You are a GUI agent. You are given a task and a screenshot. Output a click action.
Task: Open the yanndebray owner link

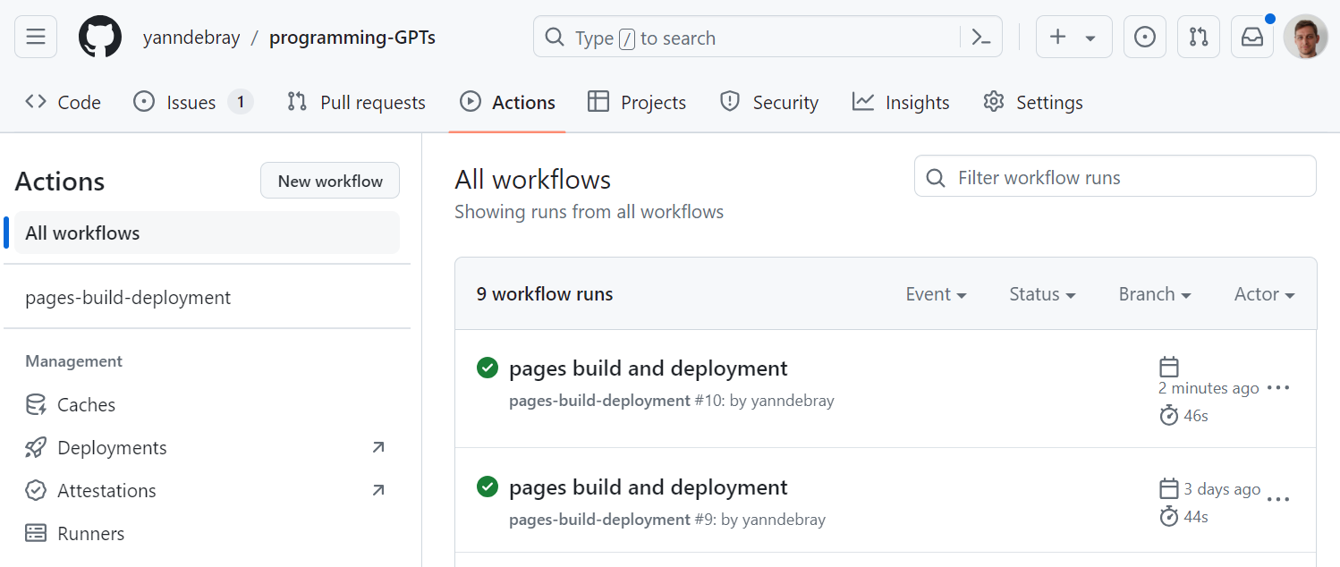[191, 38]
